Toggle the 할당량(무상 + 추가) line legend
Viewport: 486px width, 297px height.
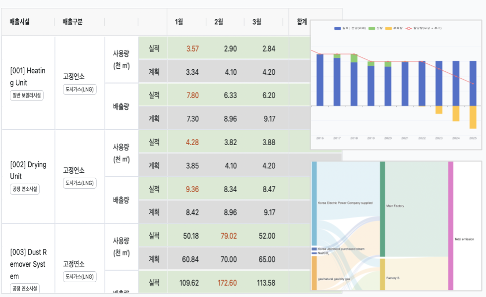[424, 28]
